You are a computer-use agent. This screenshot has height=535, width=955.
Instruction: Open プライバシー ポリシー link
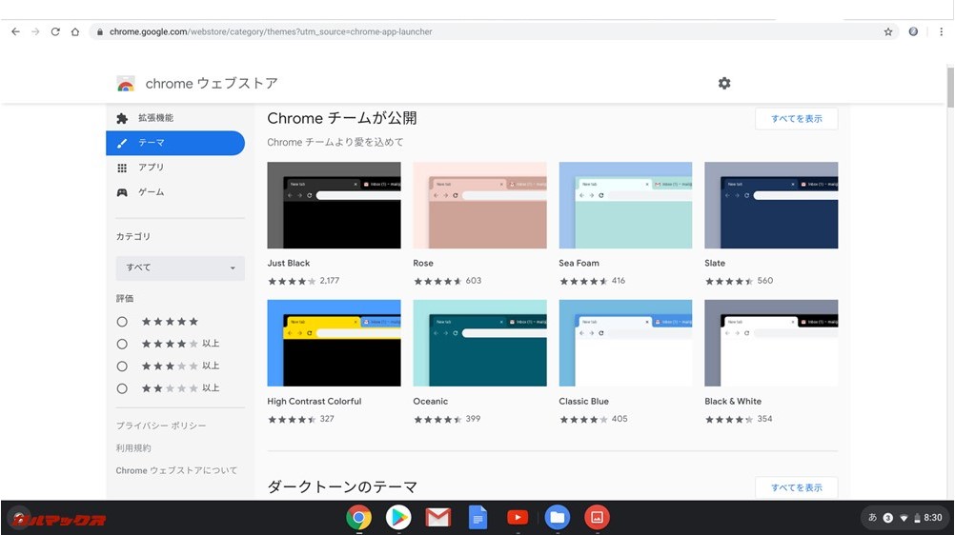click(x=161, y=426)
